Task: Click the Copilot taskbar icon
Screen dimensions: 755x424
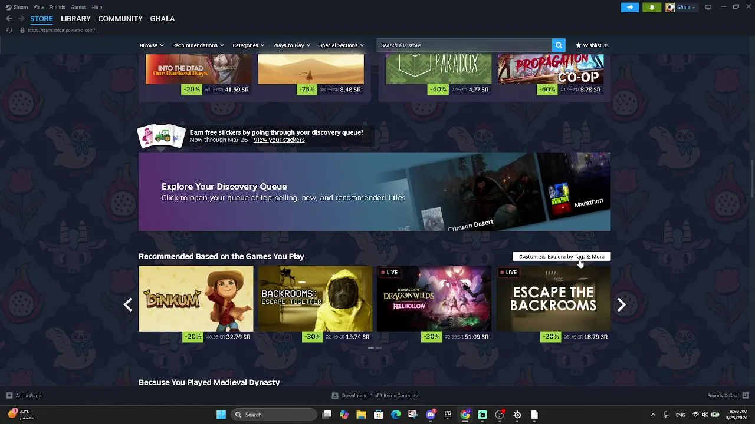Action: [x=344, y=415]
